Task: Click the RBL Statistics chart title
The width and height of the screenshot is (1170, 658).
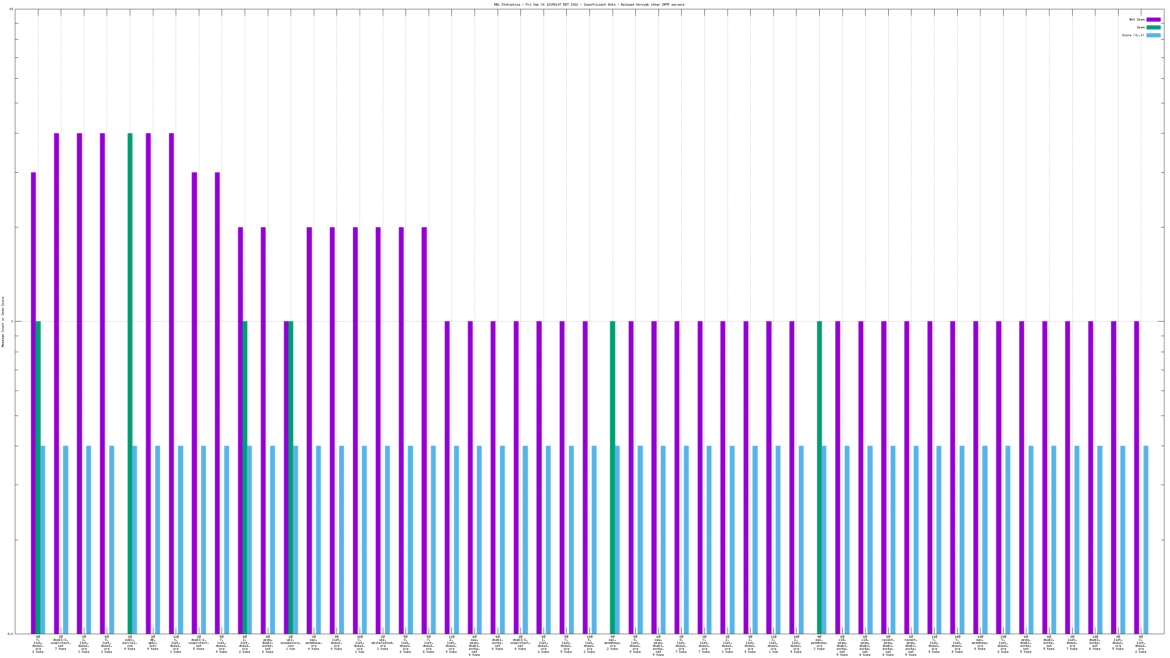Action: [589, 4]
